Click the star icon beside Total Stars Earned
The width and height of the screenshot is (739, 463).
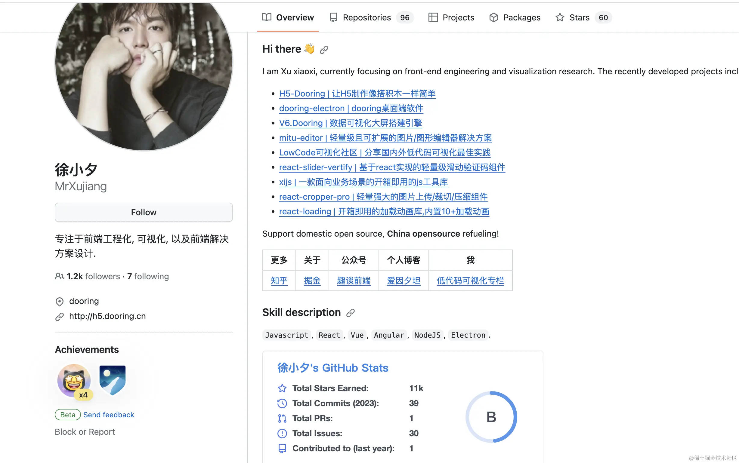point(282,388)
